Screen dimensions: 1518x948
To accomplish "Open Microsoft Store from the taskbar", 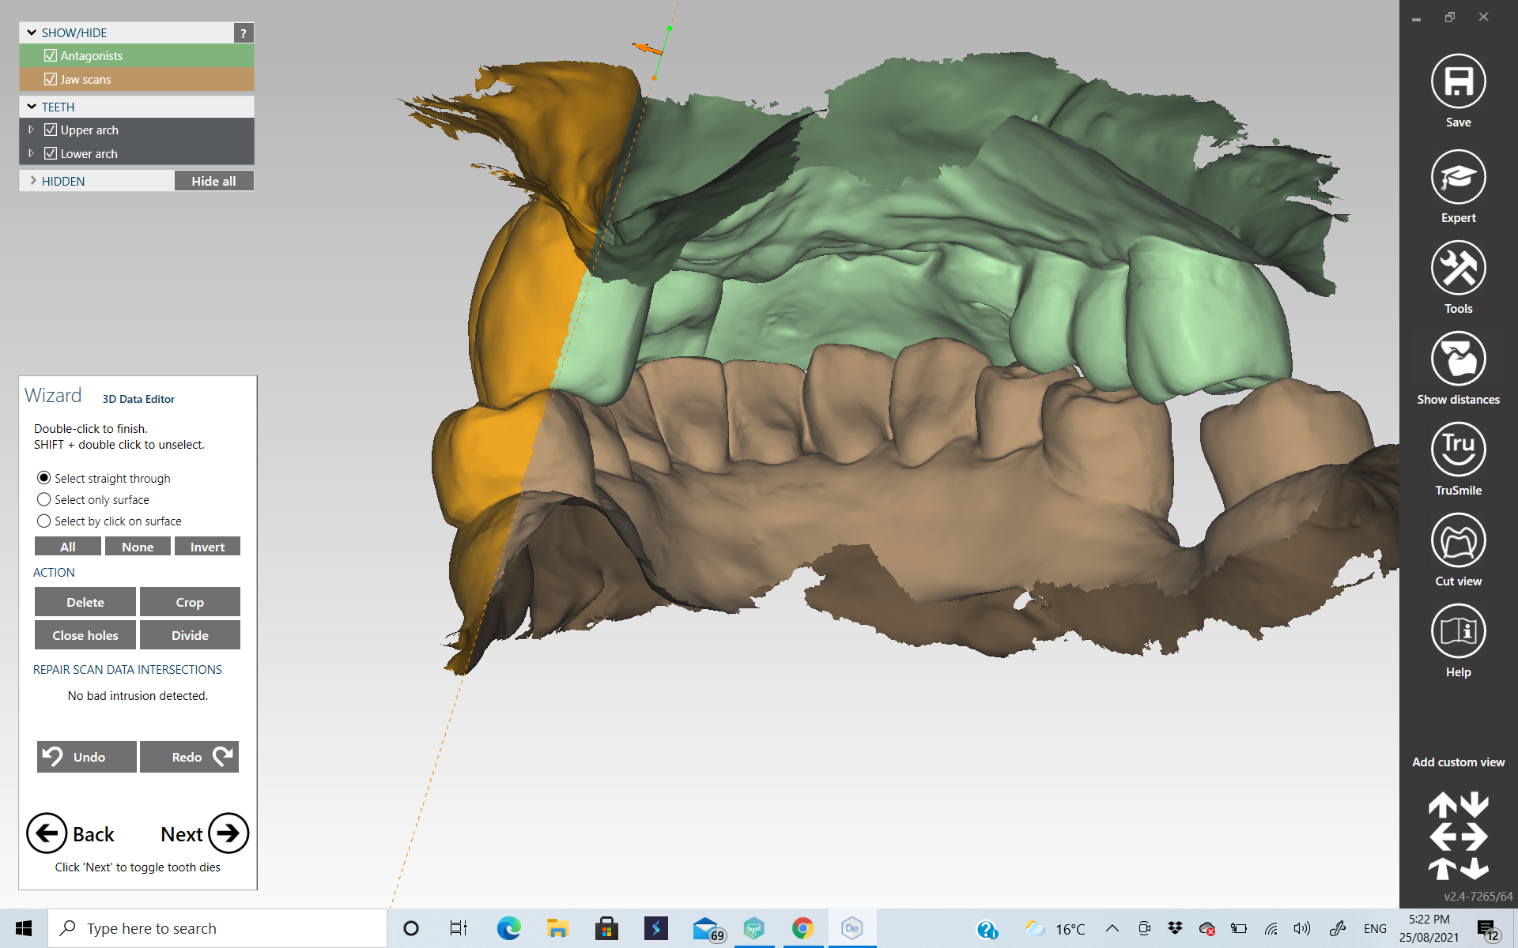I will pos(606,928).
